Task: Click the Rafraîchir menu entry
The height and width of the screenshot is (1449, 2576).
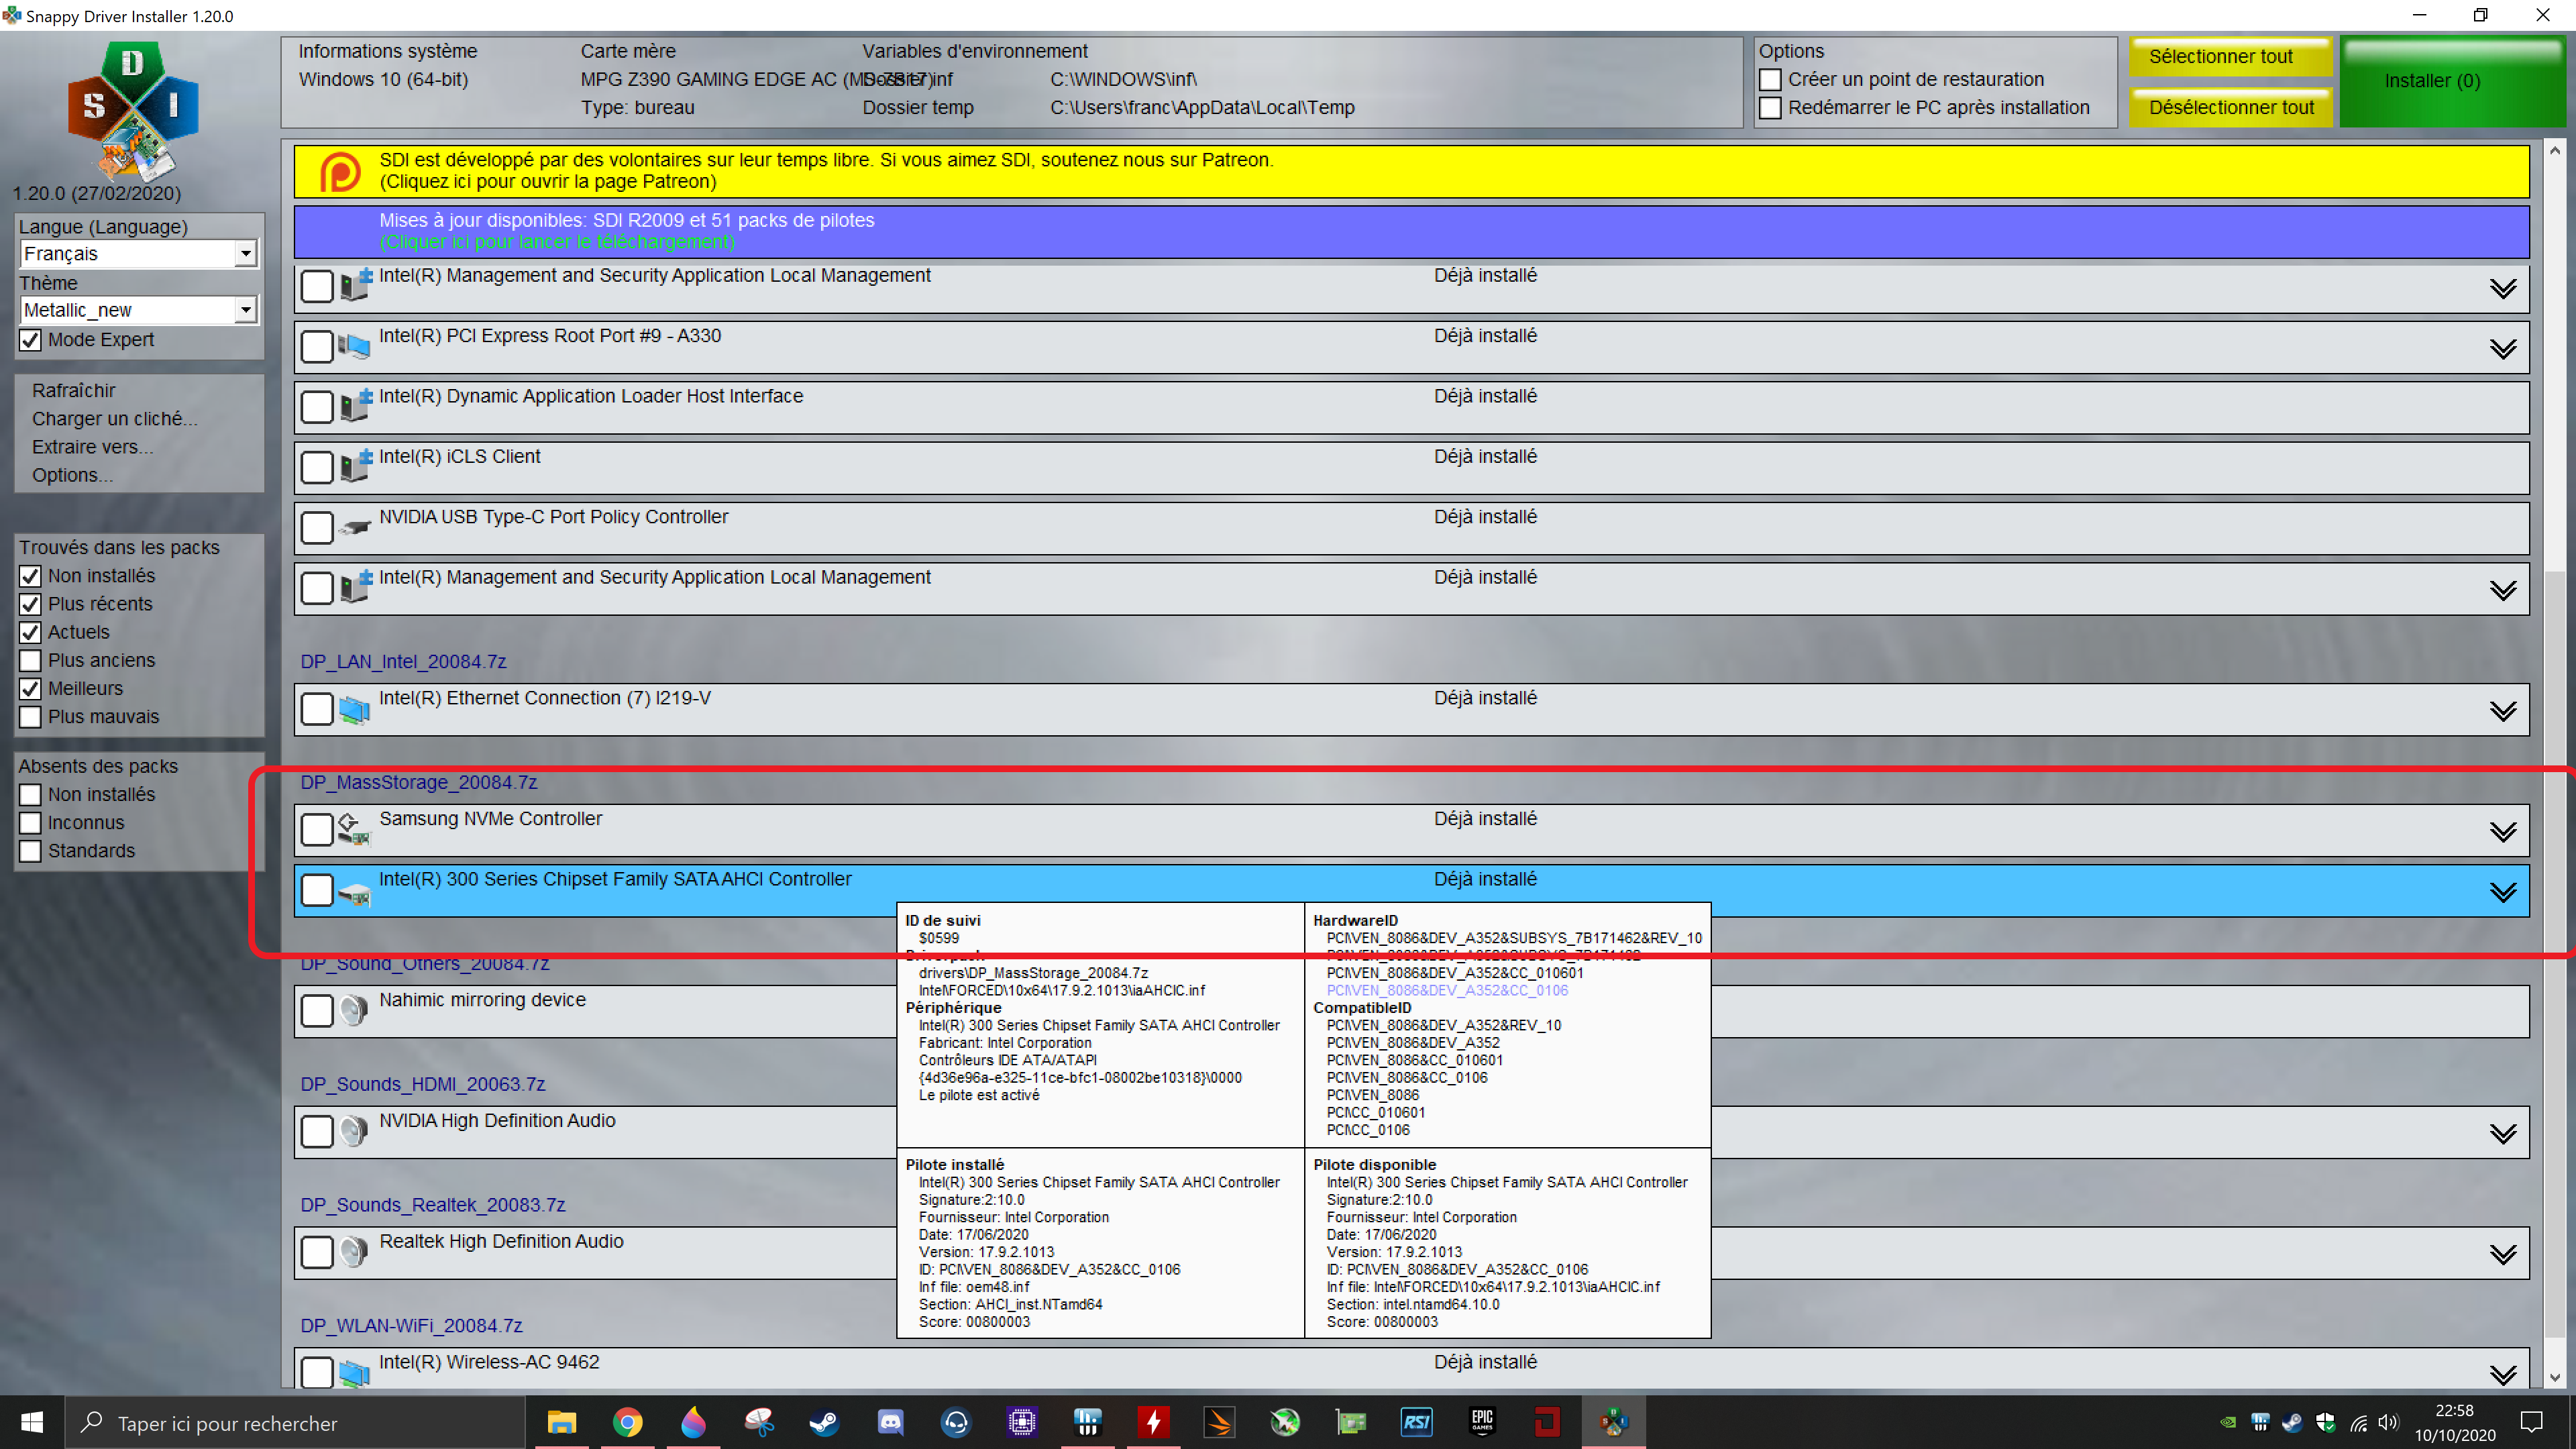Action: click(x=74, y=391)
